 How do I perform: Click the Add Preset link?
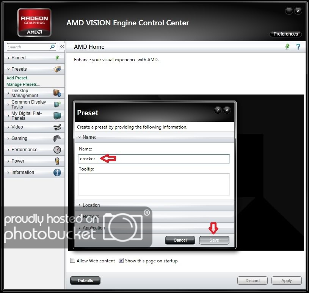(x=18, y=78)
